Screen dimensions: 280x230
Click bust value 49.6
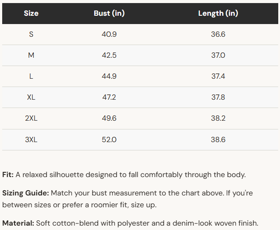click(109, 118)
